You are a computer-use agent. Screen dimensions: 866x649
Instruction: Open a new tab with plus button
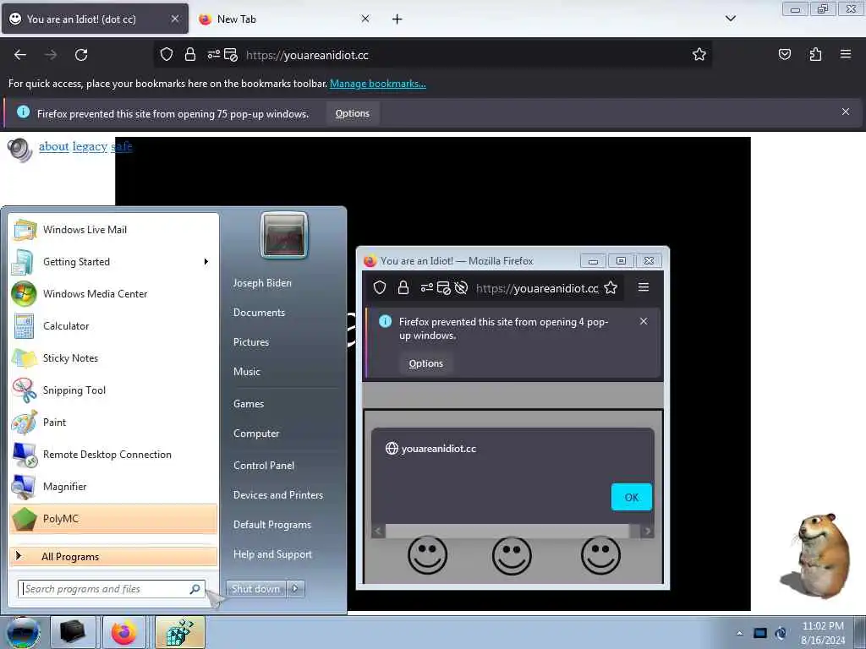click(397, 19)
